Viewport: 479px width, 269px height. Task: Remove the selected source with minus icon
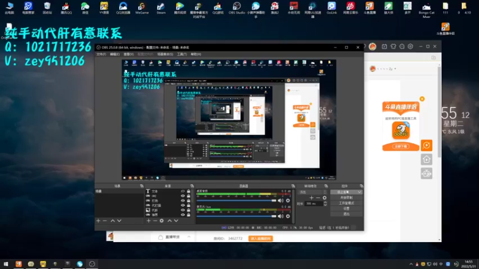(155, 221)
